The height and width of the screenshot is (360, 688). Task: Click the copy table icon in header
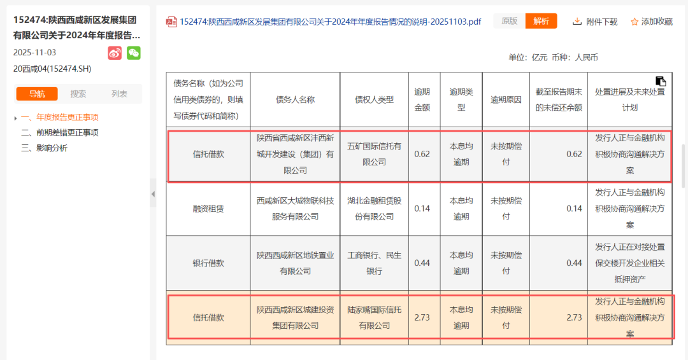pos(661,81)
